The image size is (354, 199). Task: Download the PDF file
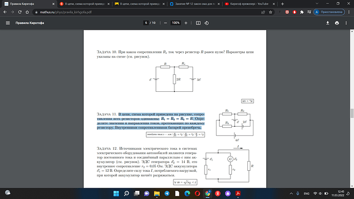point(328,23)
